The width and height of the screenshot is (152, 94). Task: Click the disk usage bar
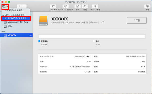pyautogui.click(x=92, y=36)
